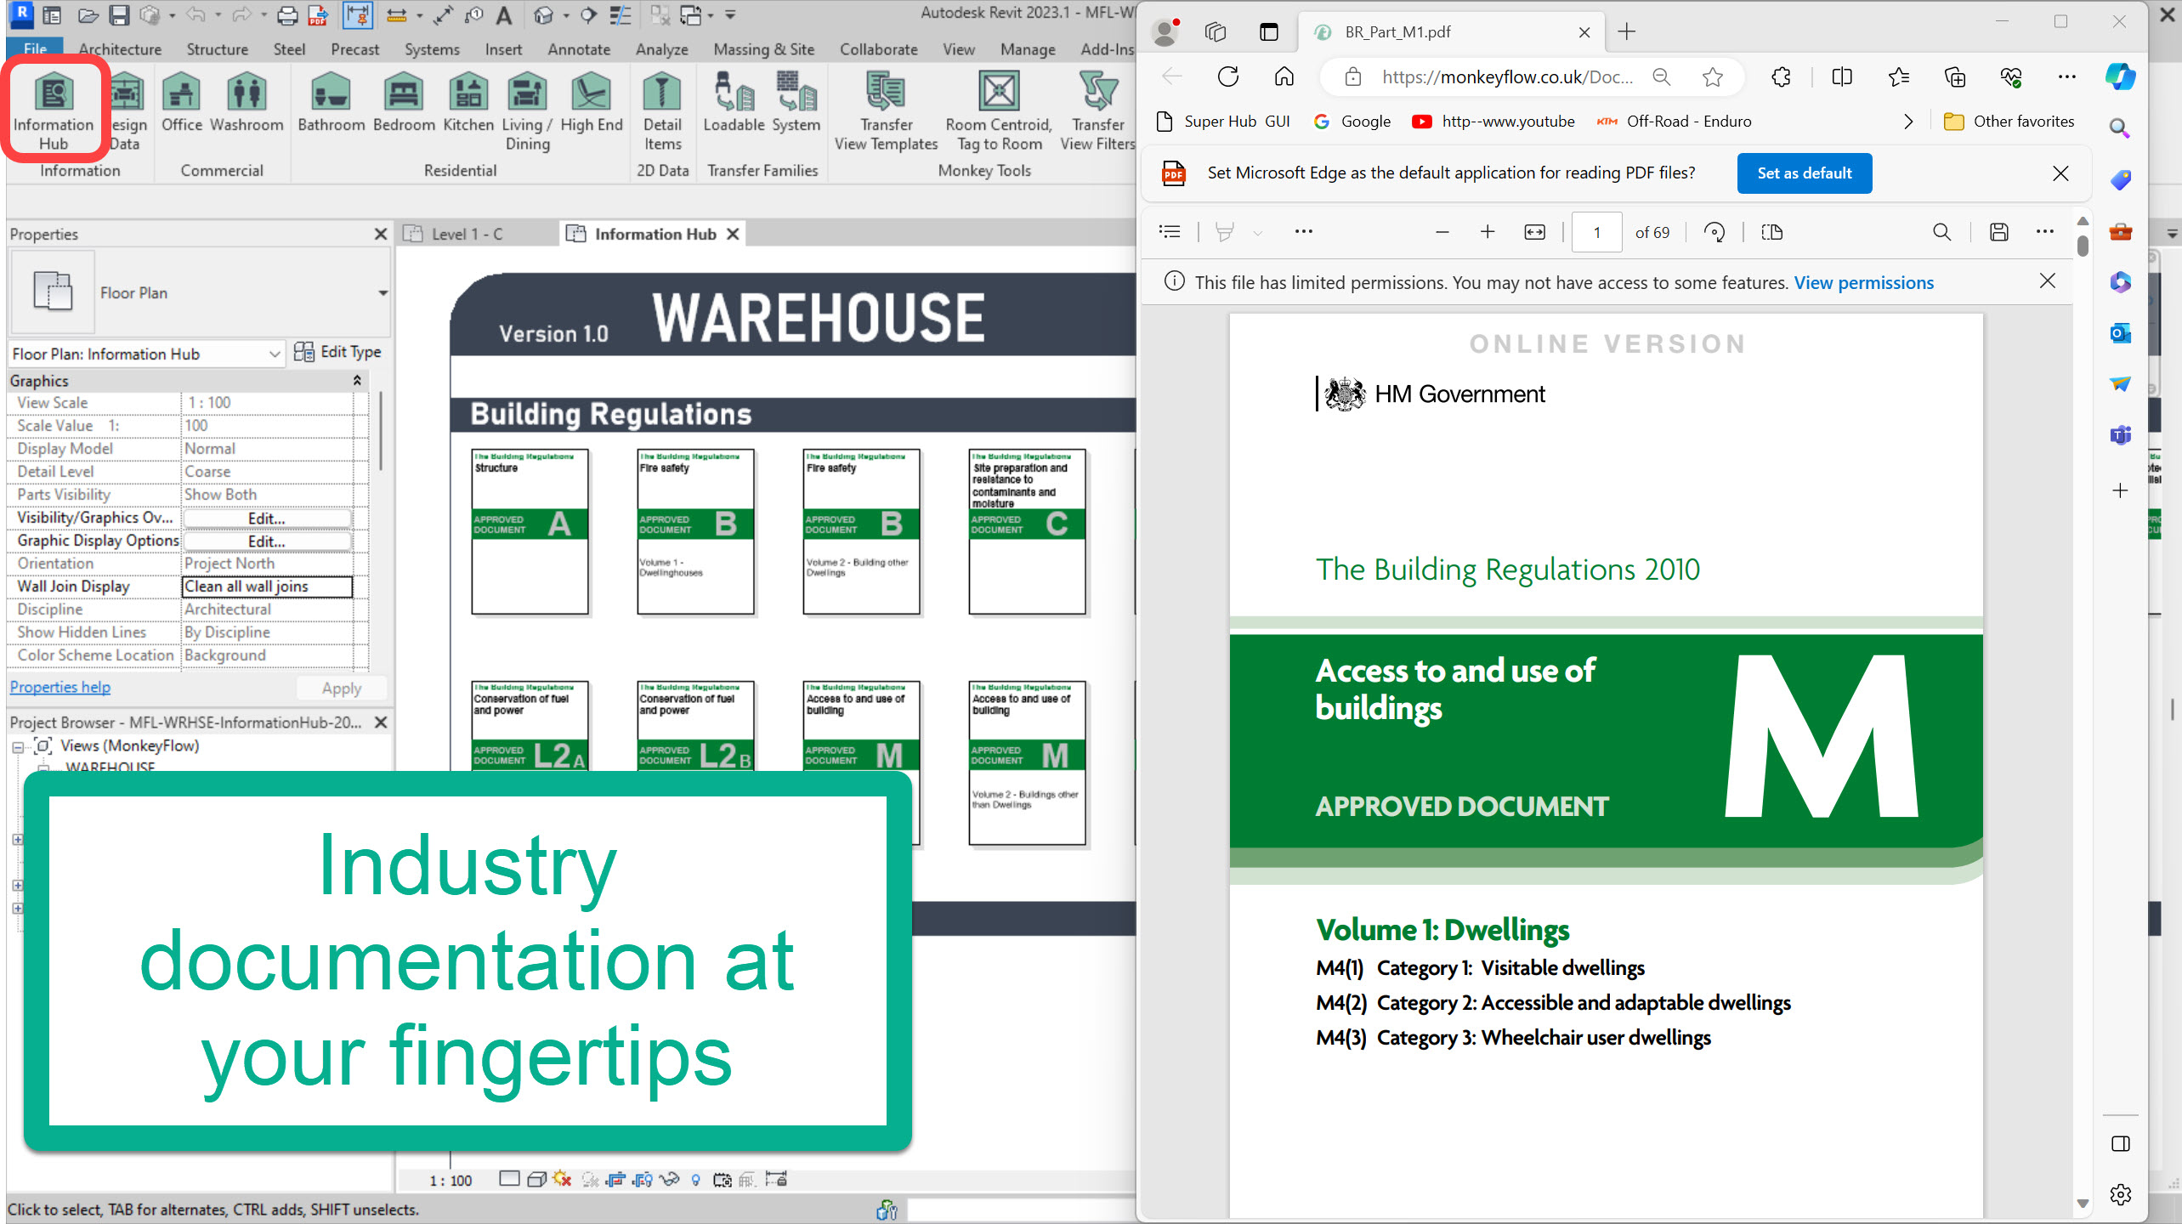The image size is (2182, 1224).
Task: Toggle Edge split screen view
Action: tap(1842, 77)
